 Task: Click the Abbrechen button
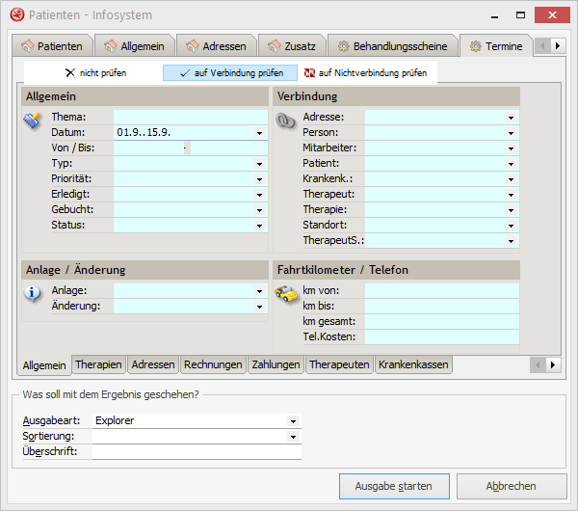coord(511,486)
